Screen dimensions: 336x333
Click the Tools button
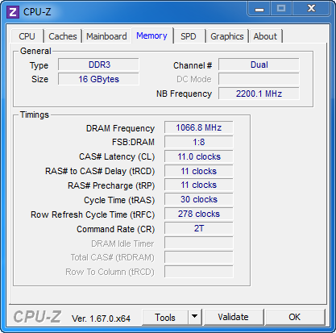point(165,317)
